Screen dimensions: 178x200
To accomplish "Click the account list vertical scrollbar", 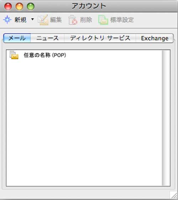I will tap(166, 118).
